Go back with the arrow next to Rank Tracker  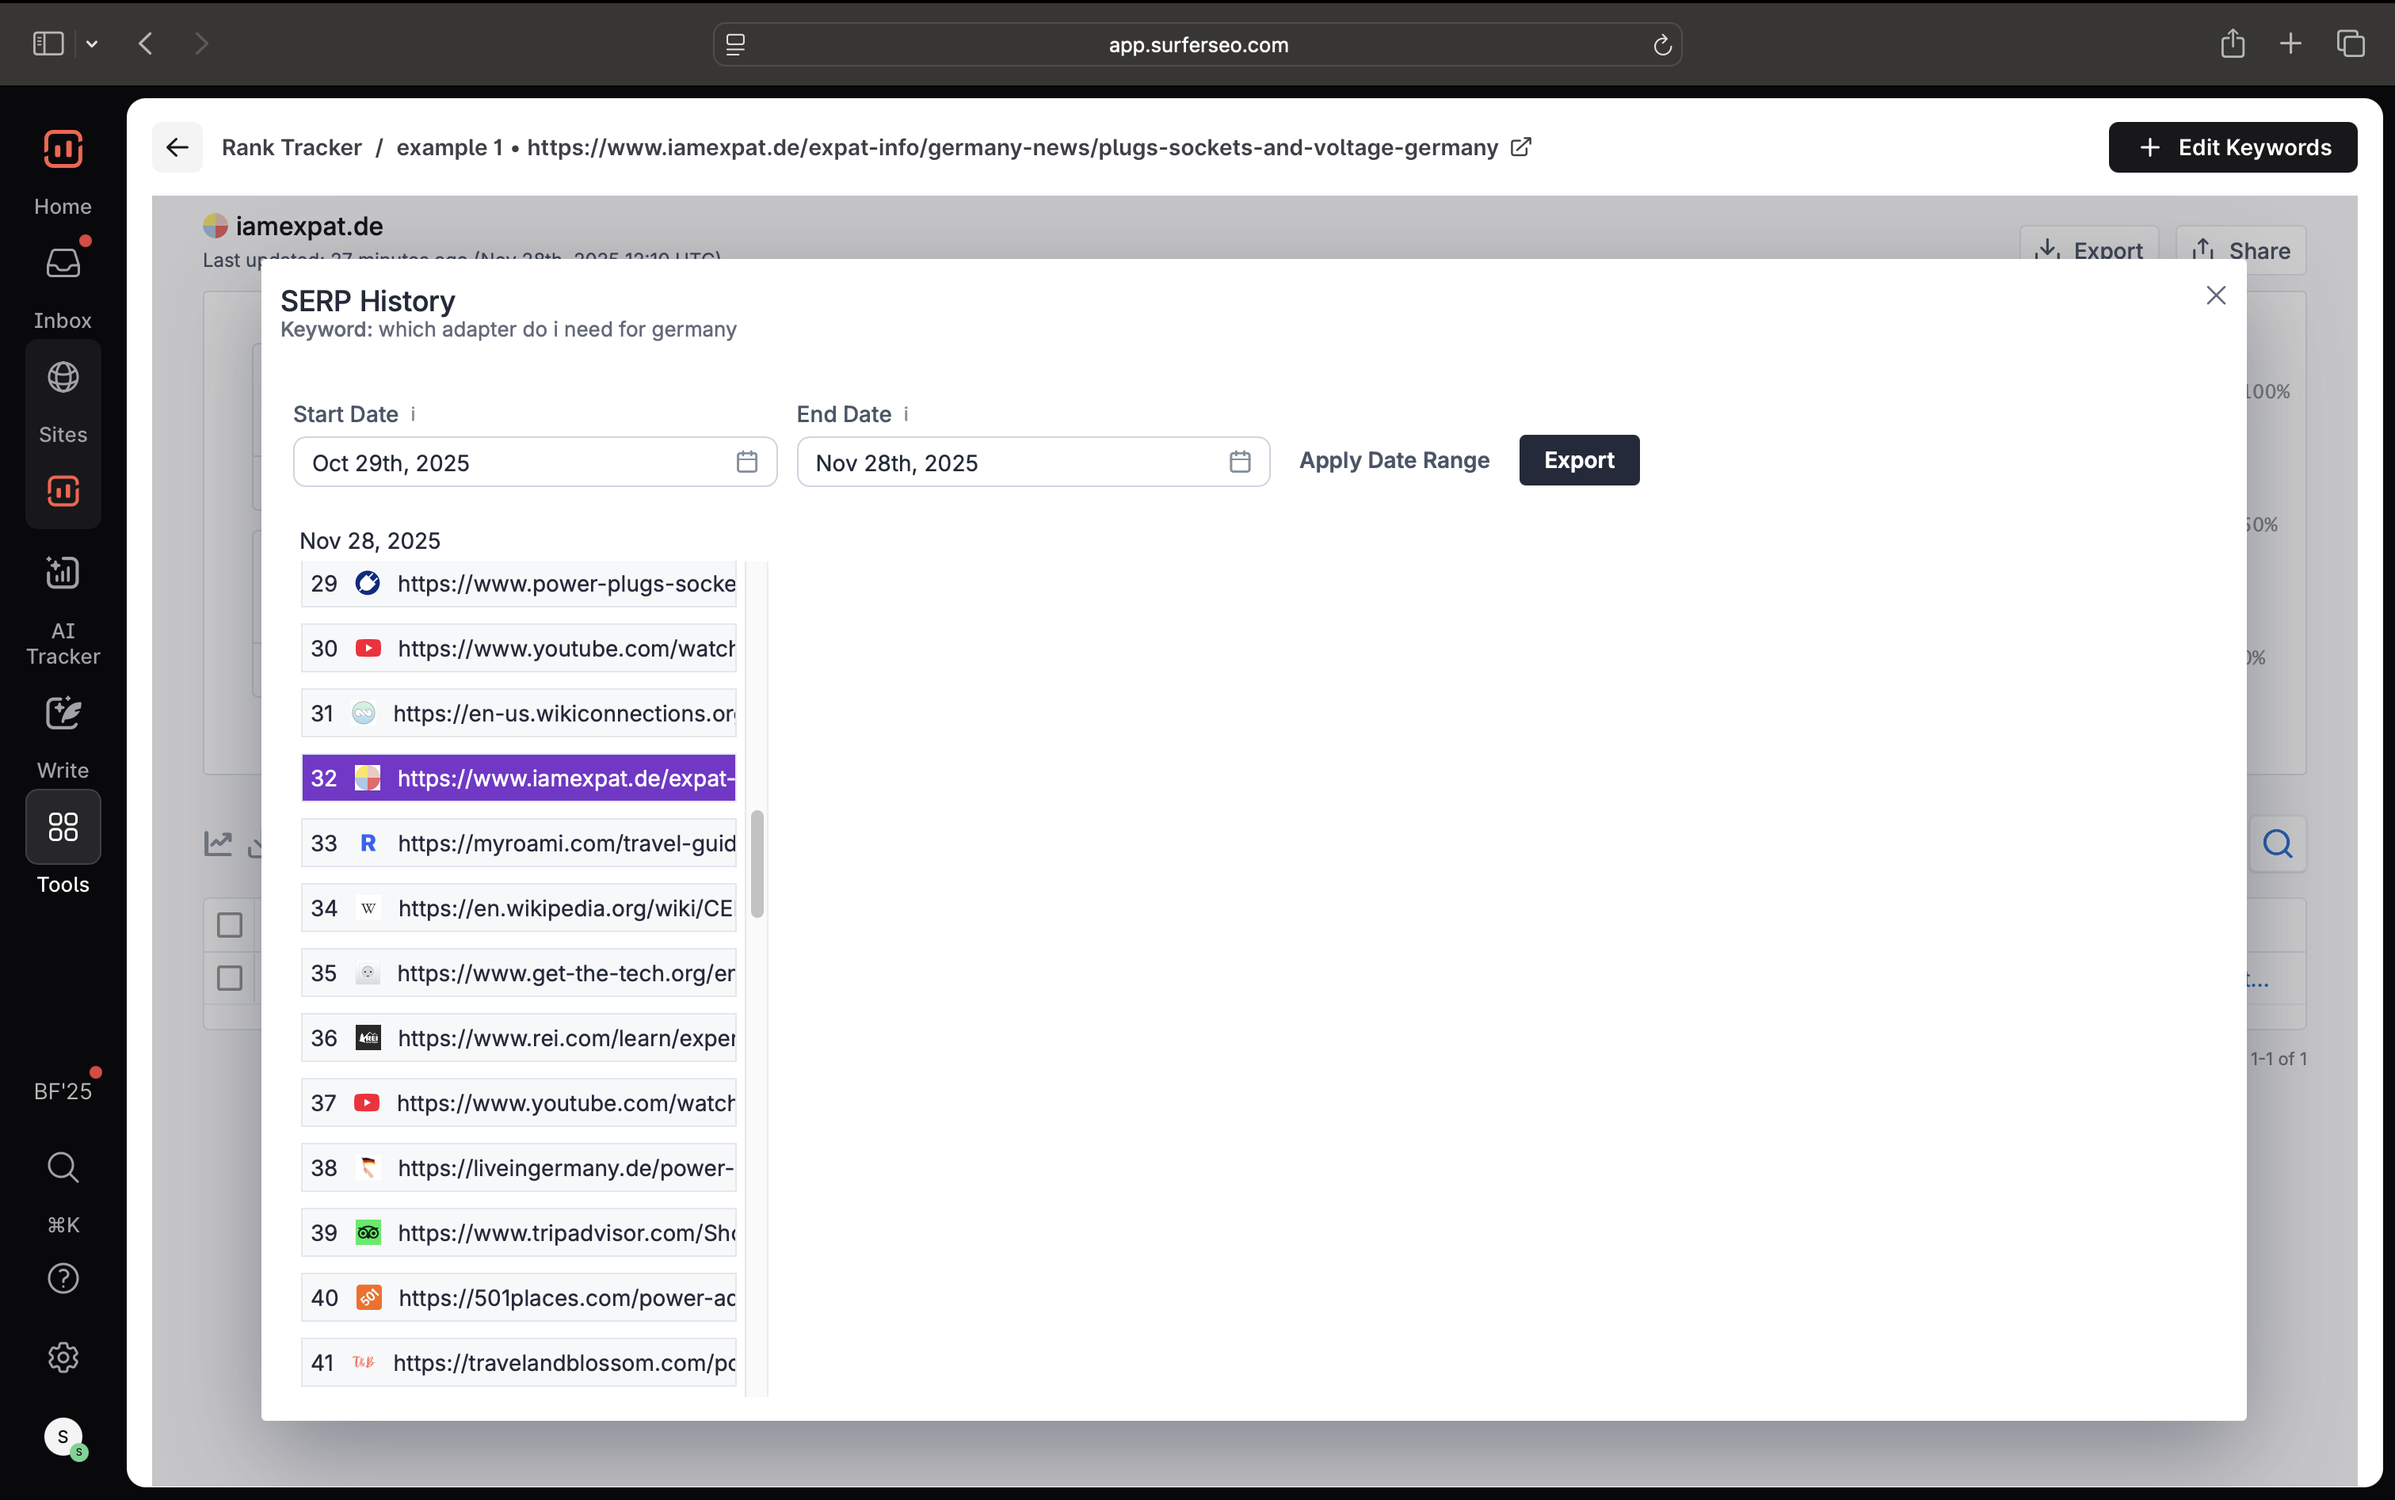pyautogui.click(x=177, y=147)
